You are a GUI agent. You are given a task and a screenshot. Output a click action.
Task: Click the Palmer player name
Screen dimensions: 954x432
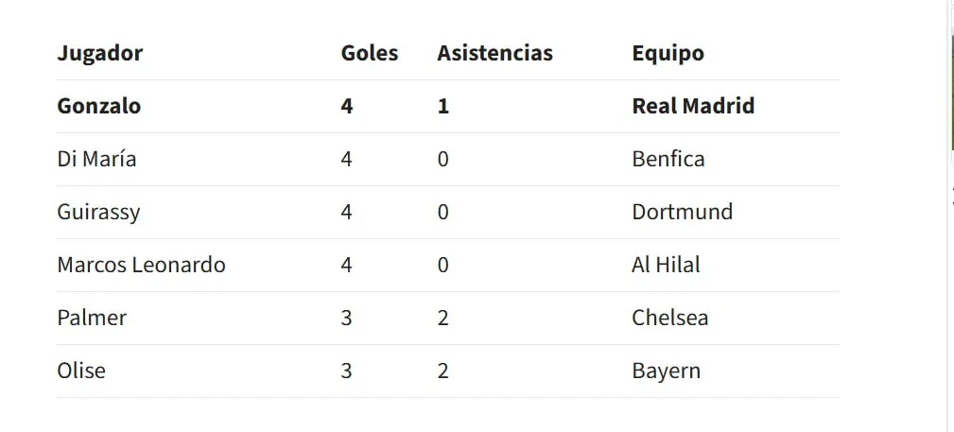click(92, 318)
